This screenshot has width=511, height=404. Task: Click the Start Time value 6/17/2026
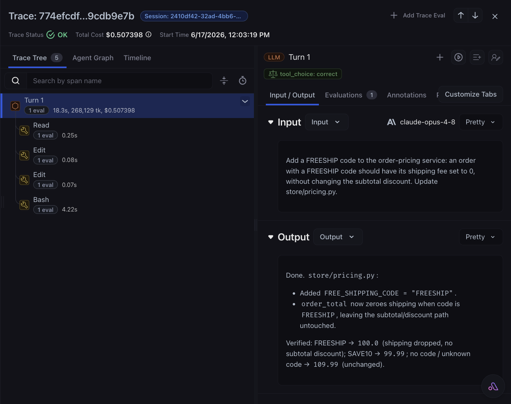click(x=230, y=35)
